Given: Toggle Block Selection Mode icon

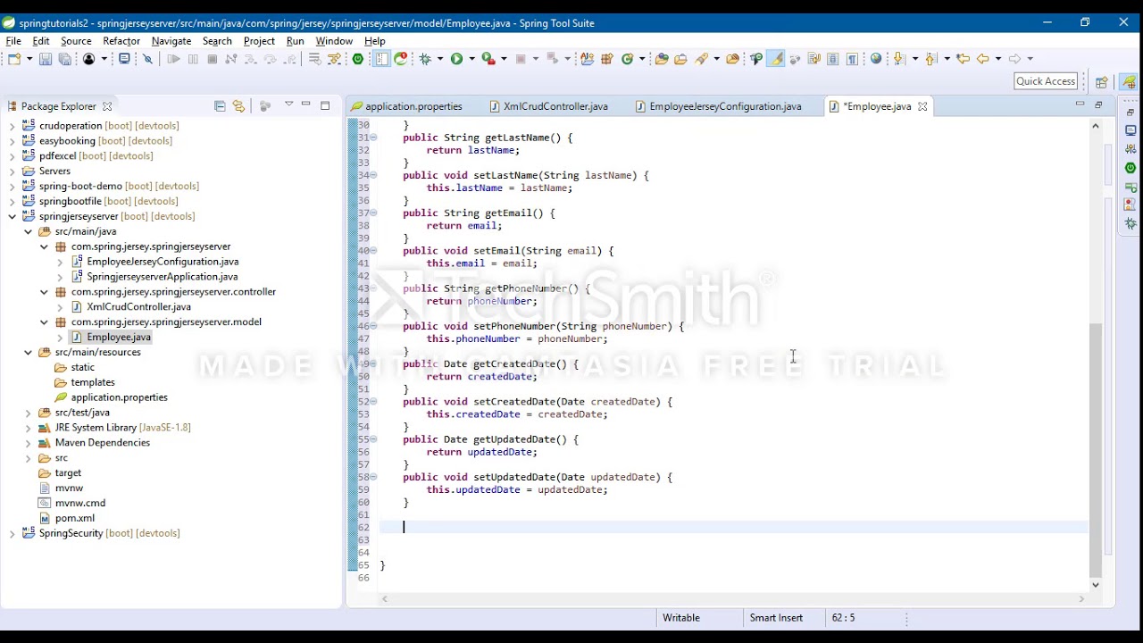Looking at the screenshot, I should point(832,59).
